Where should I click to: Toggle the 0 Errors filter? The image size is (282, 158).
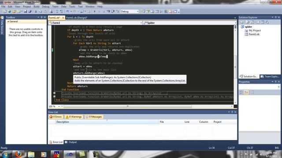(56, 117)
